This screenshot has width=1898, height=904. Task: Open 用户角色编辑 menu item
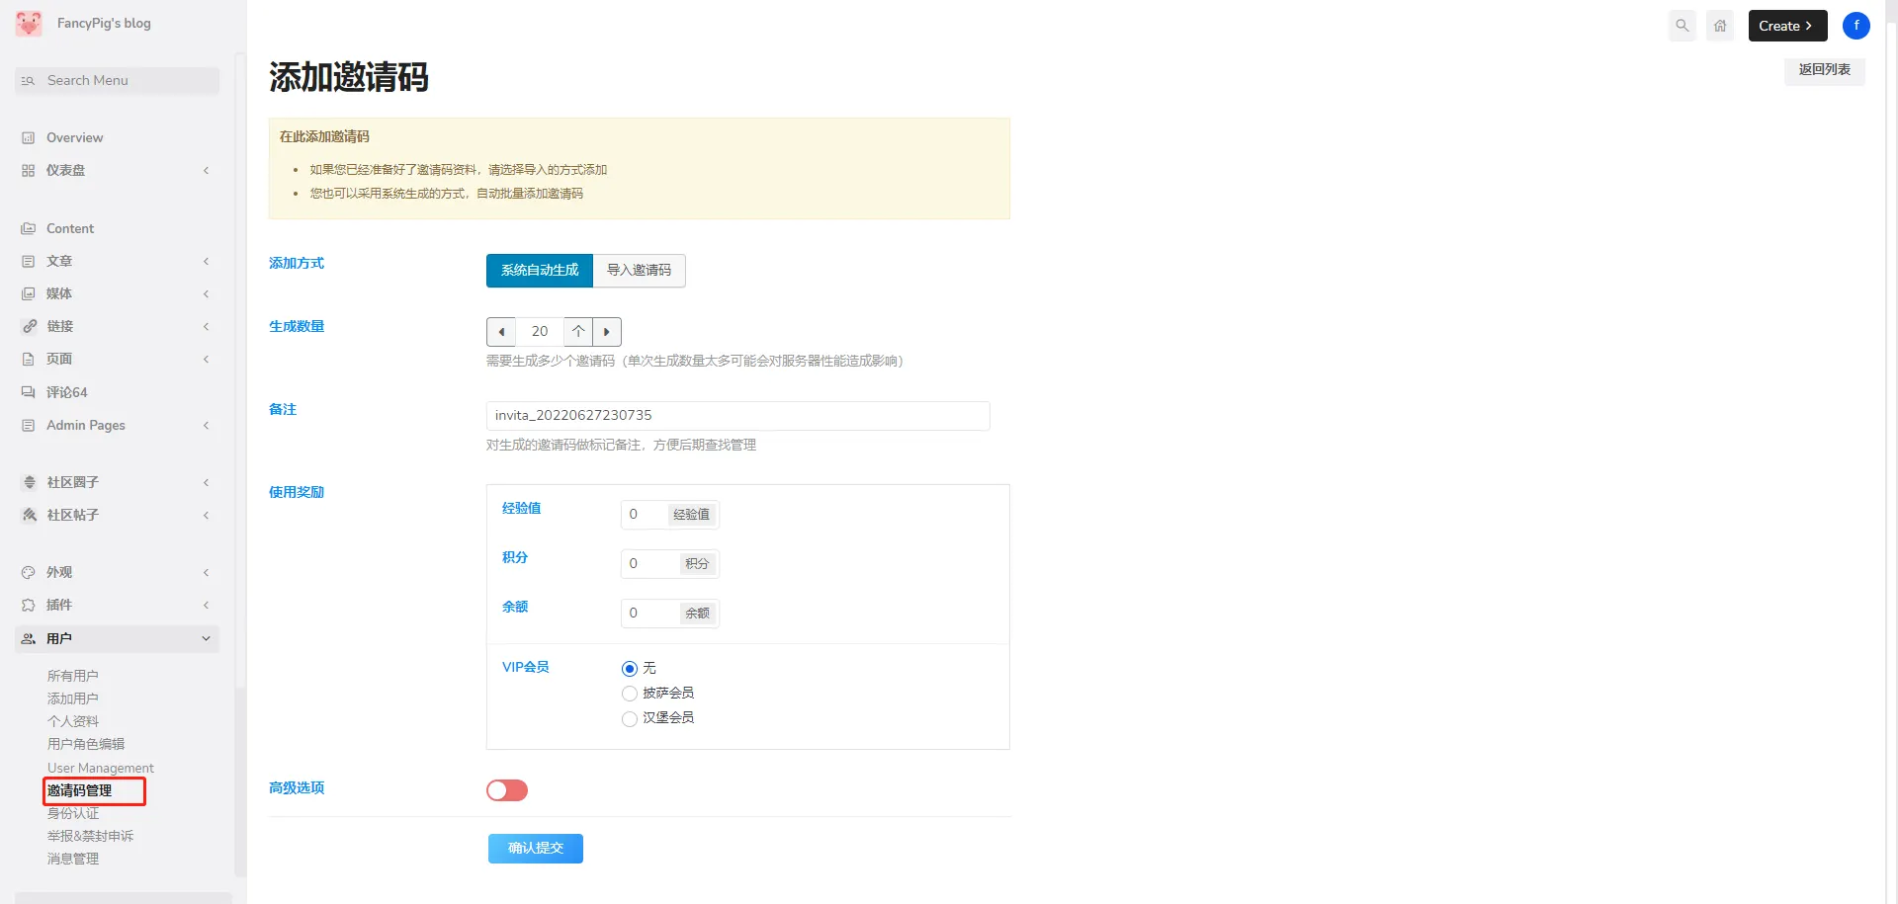pos(86,744)
